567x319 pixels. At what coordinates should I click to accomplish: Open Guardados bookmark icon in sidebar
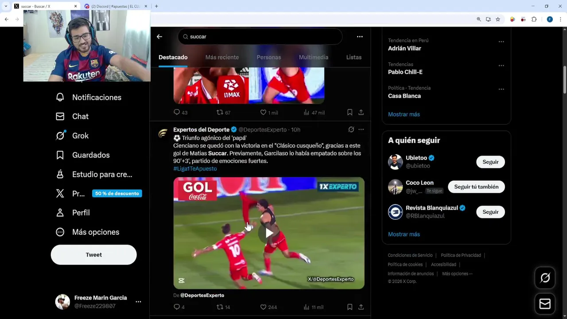(60, 155)
